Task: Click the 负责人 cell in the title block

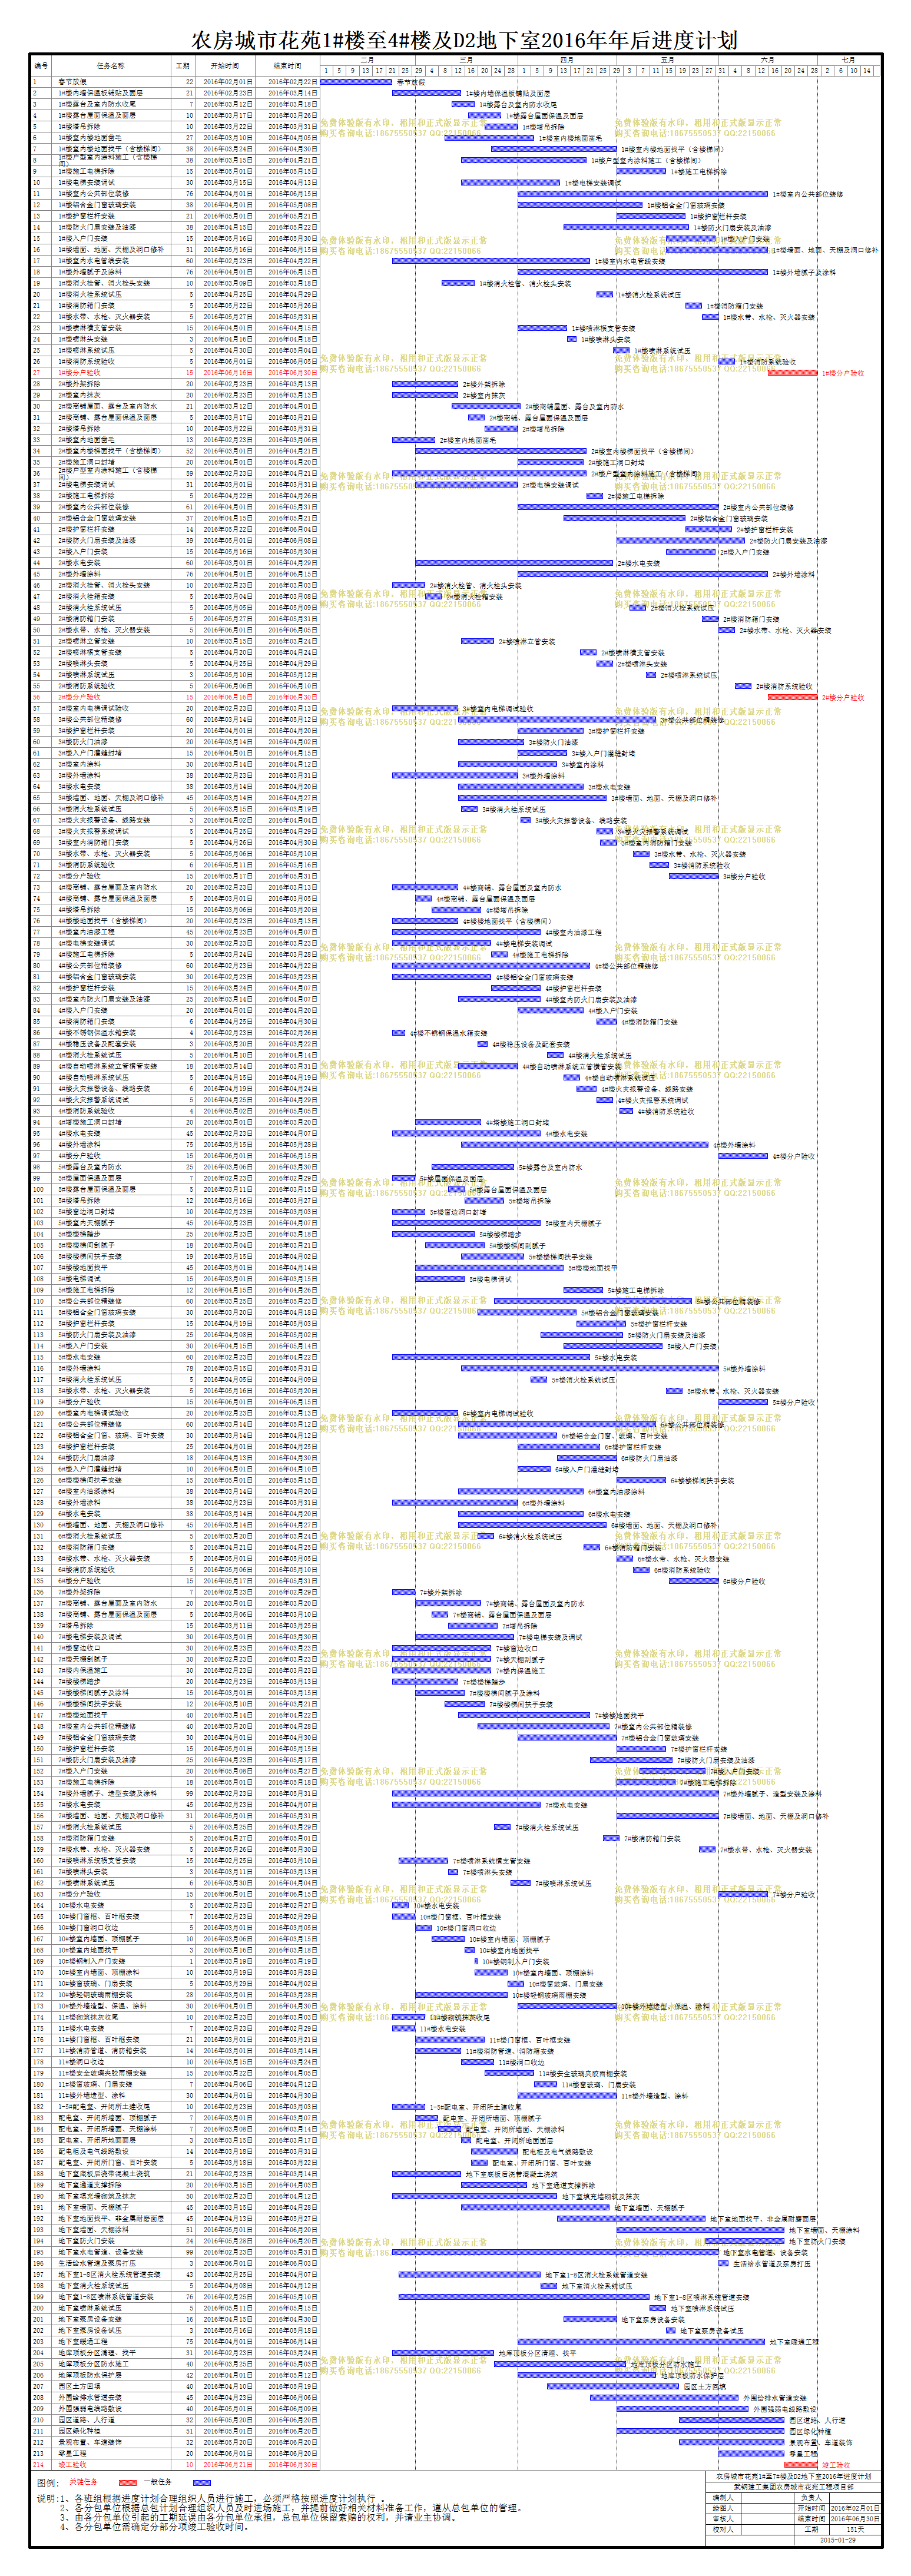Action: (x=812, y=2498)
